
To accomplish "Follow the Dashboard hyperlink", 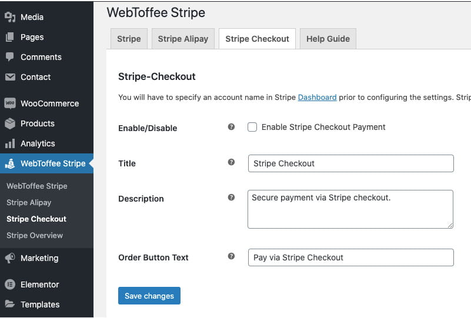I will click(x=317, y=98).
